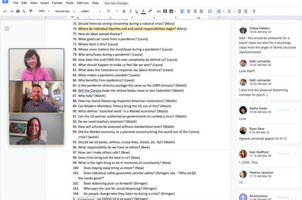Run spell check icon

coord(24,11)
